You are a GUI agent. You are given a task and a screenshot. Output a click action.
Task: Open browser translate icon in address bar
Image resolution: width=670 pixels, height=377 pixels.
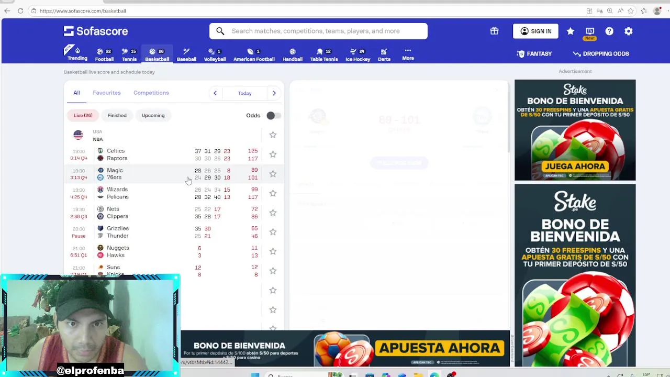click(x=599, y=10)
